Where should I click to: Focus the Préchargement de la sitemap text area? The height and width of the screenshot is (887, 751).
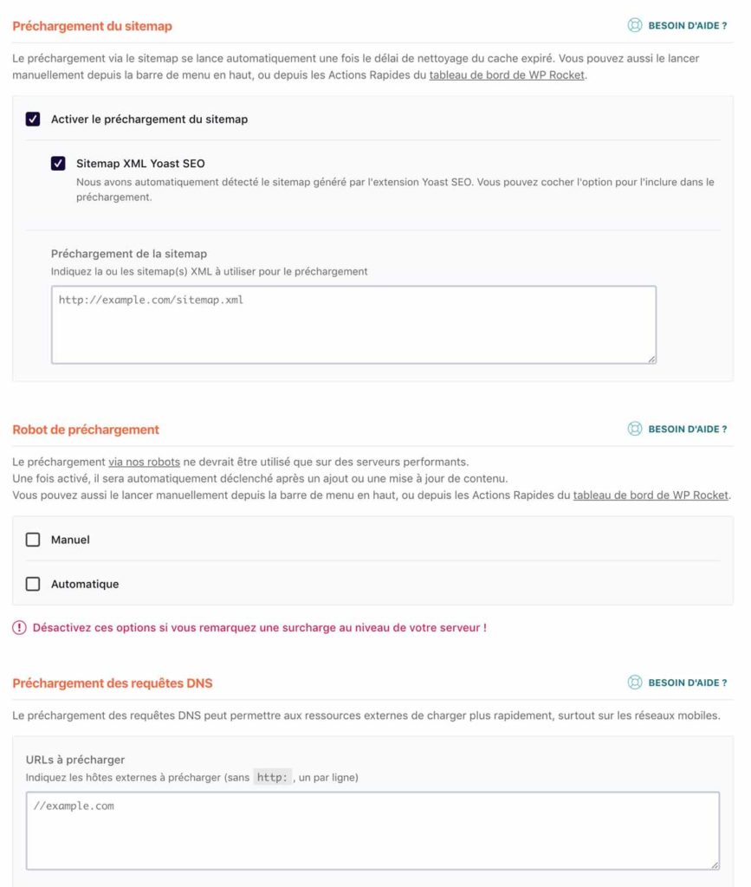353,325
